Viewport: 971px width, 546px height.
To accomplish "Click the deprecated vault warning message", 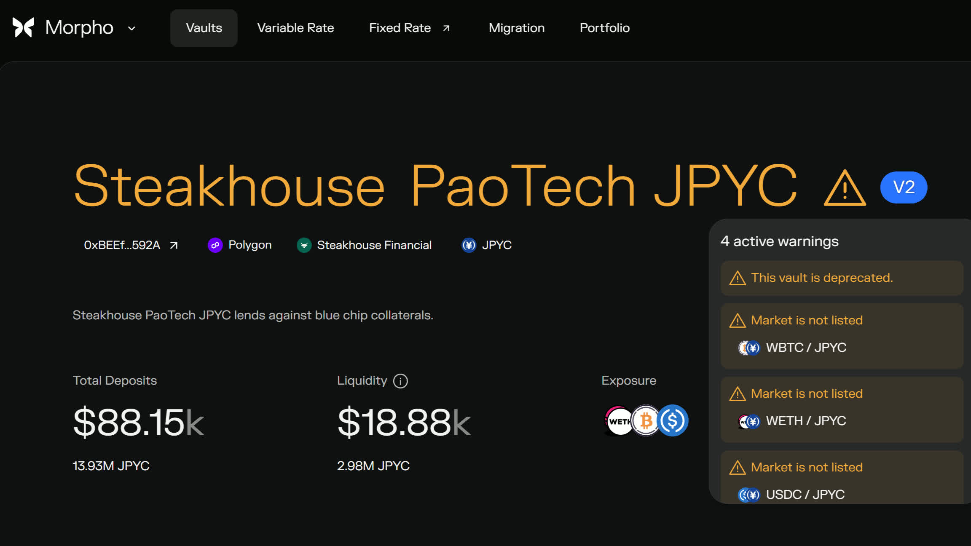I will [x=842, y=278].
